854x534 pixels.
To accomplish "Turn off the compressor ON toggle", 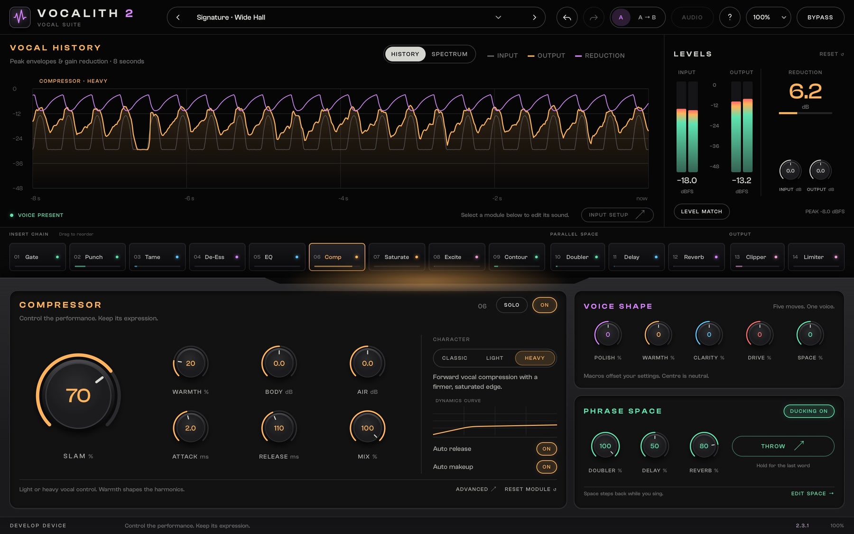I will (x=544, y=305).
